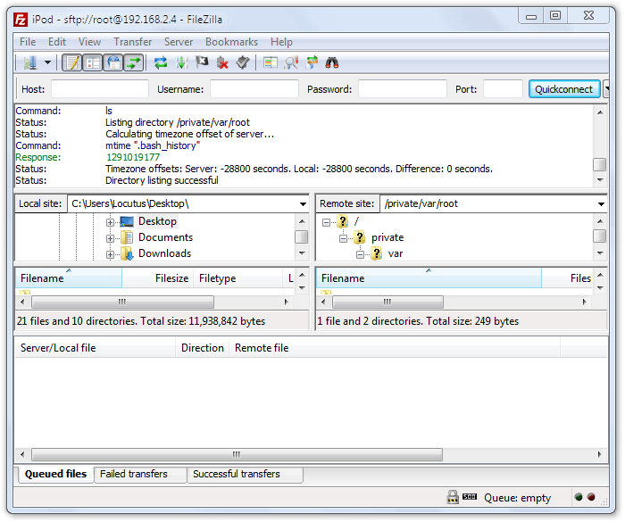Cancel the current operation with flag icon
This screenshot has width=625, height=522.
pos(202,62)
